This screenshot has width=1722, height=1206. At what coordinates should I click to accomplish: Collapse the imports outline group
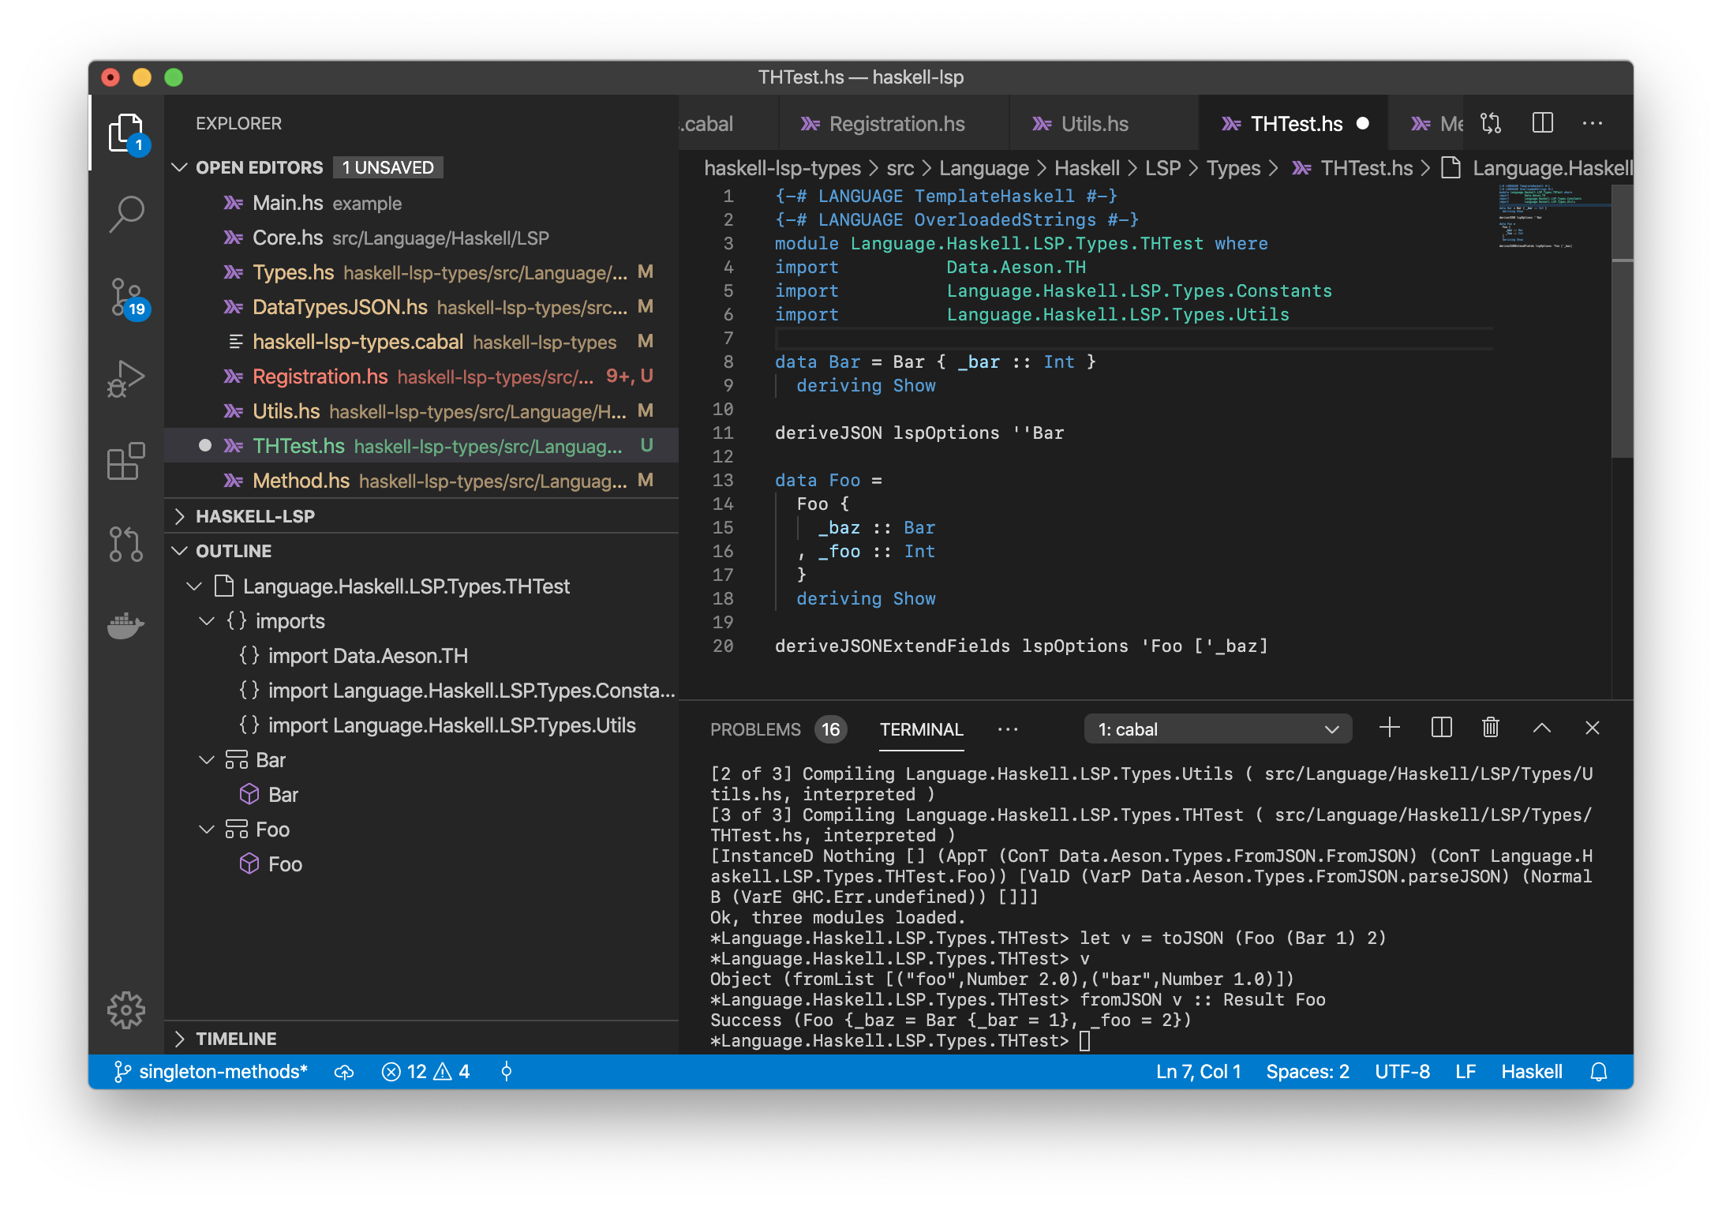207,621
